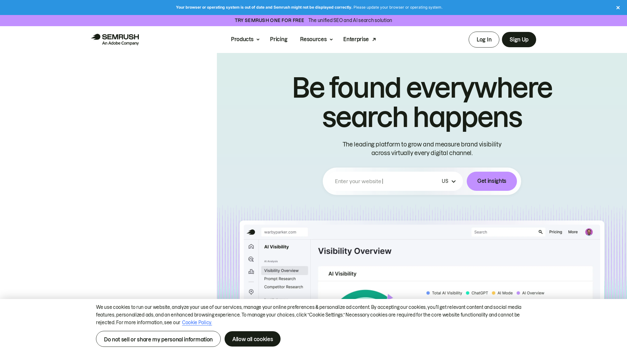Viewport: 627px width, 351px height.
Task: Click the Log In button
Action: [484, 40]
